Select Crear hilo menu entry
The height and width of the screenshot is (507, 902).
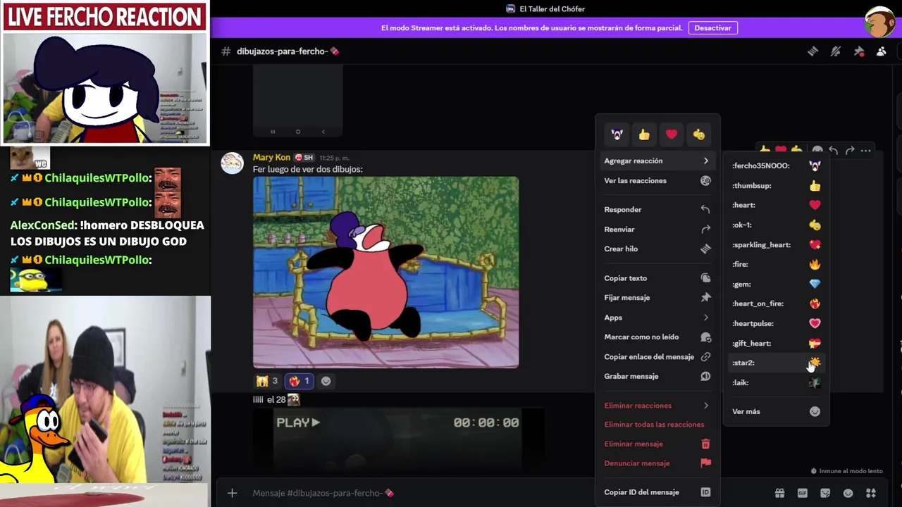click(x=657, y=249)
